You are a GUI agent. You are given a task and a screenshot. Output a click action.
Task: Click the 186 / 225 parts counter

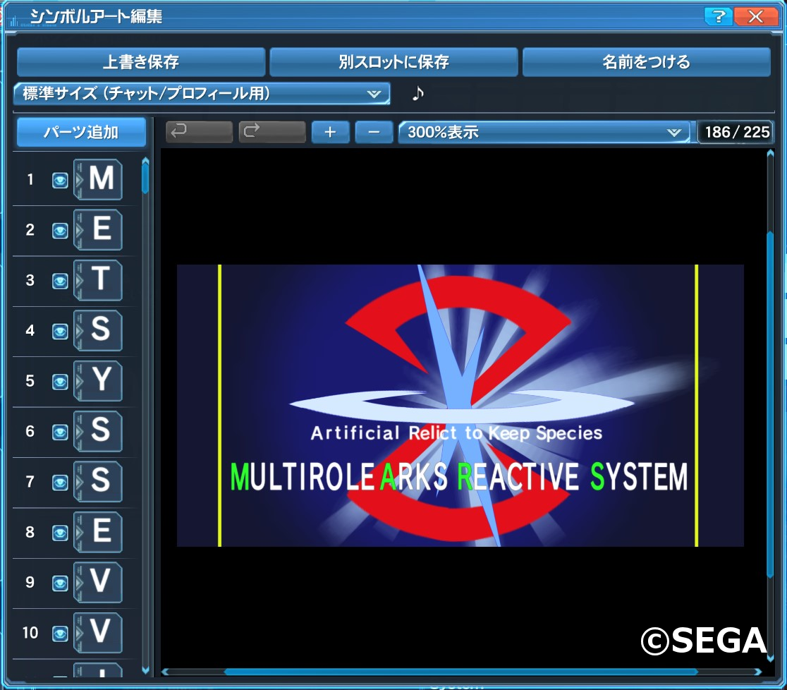pos(736,132)
